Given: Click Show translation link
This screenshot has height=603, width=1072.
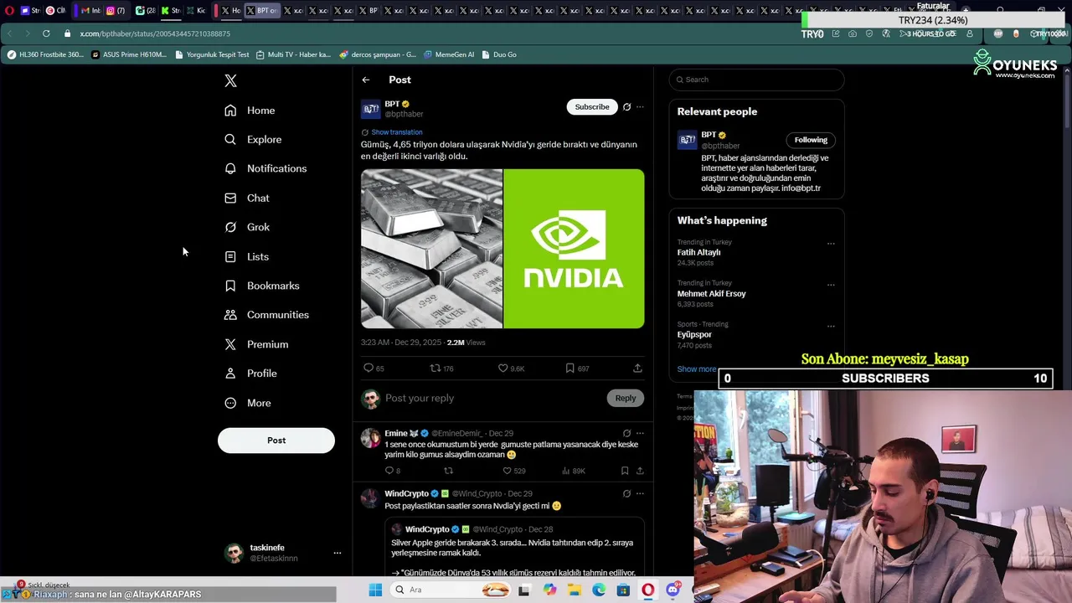Looking at the screenshot, I should 397,132.
